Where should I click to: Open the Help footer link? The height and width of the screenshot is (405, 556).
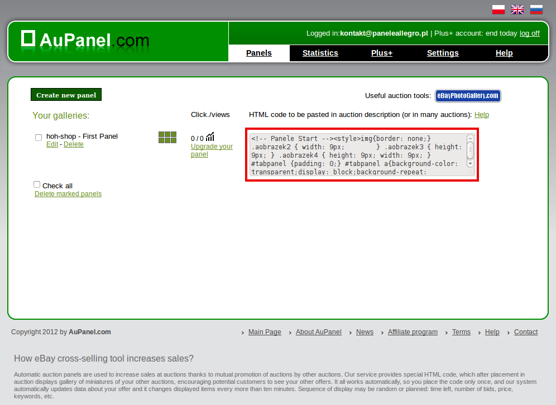point(492,332)
